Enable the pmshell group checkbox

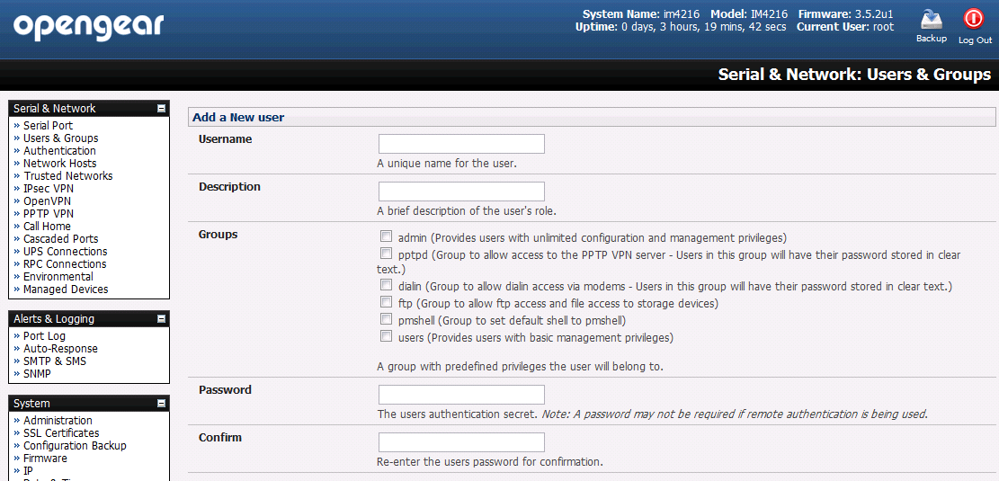(x=386, y=318)
